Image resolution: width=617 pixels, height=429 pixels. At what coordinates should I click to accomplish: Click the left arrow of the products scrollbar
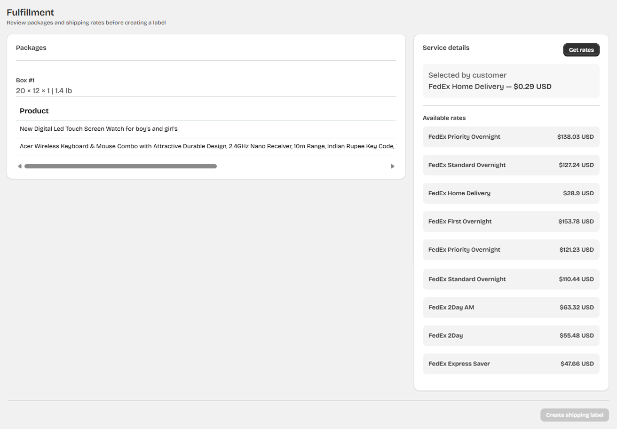(x=19, y=166)
